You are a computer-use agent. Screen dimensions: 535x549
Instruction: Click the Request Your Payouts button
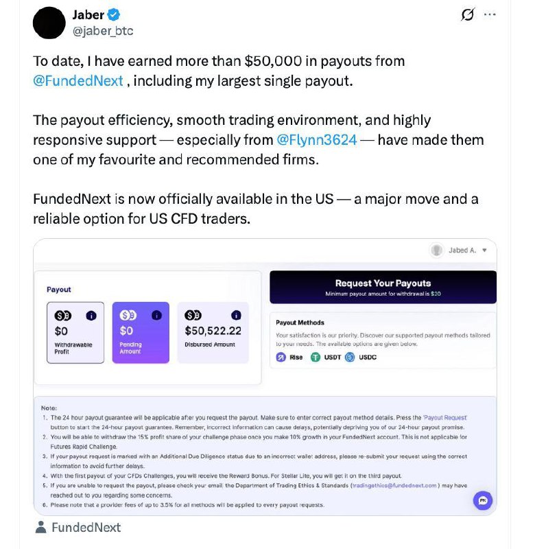pos(383,287)
